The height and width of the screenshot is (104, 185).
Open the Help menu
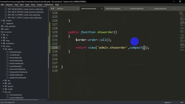pos(57,5)
